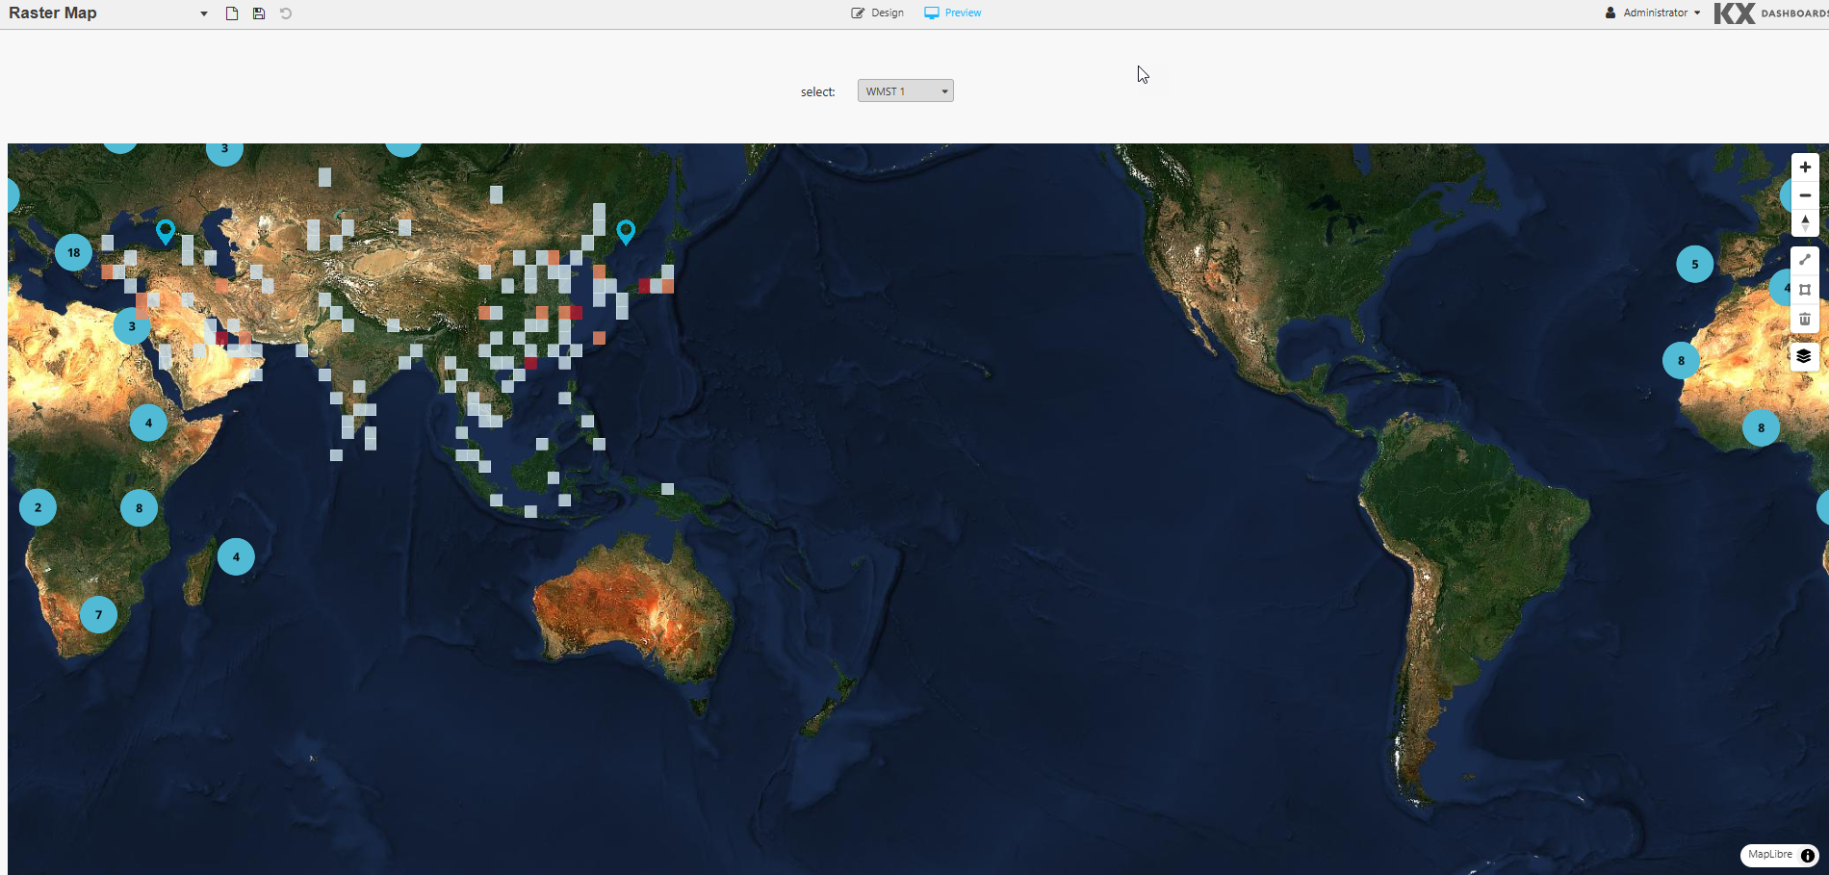
Task: Save the dashboard
Action: pyautogui.click(x=259, y=13)
